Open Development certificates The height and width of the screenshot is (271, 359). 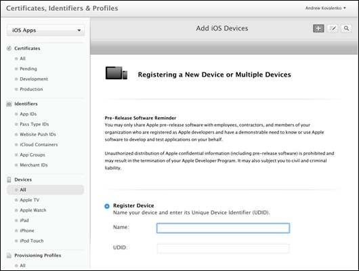tap(34, 79)
